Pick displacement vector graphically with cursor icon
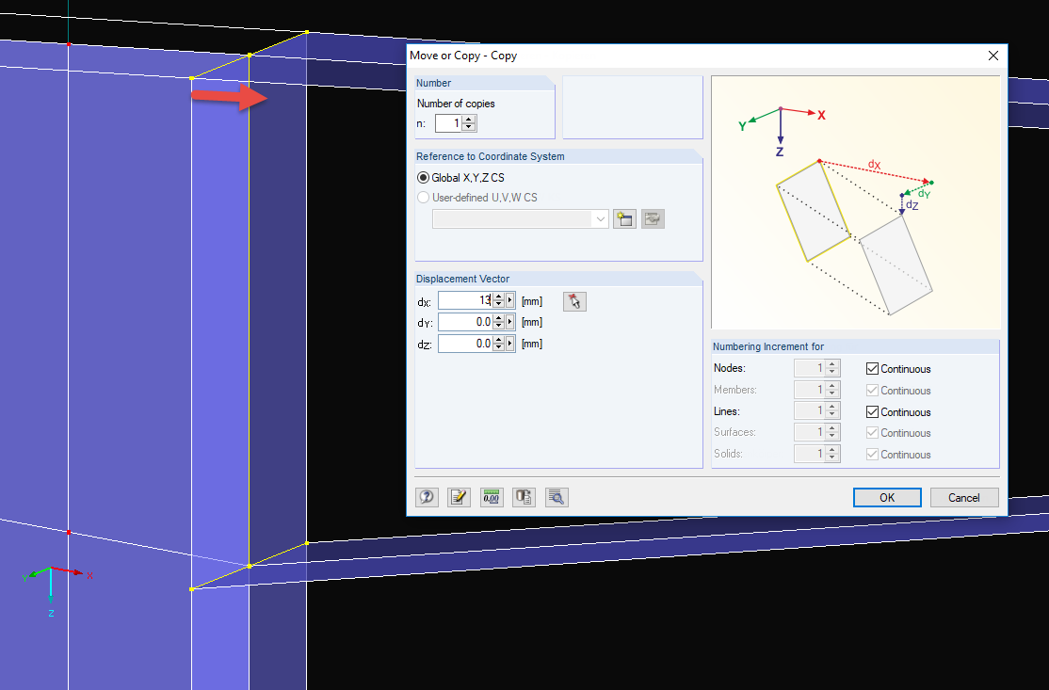The height and width of the screenshot is (690, 1049). pyautogui.click(x=574, y=300)
